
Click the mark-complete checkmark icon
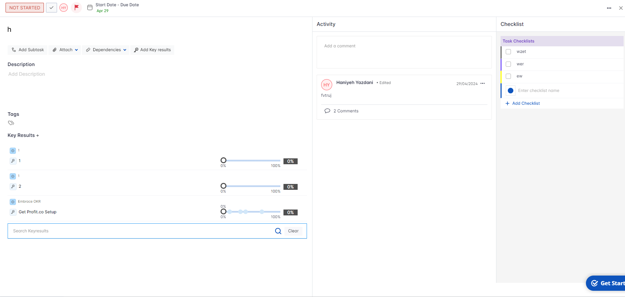[52, 8]
